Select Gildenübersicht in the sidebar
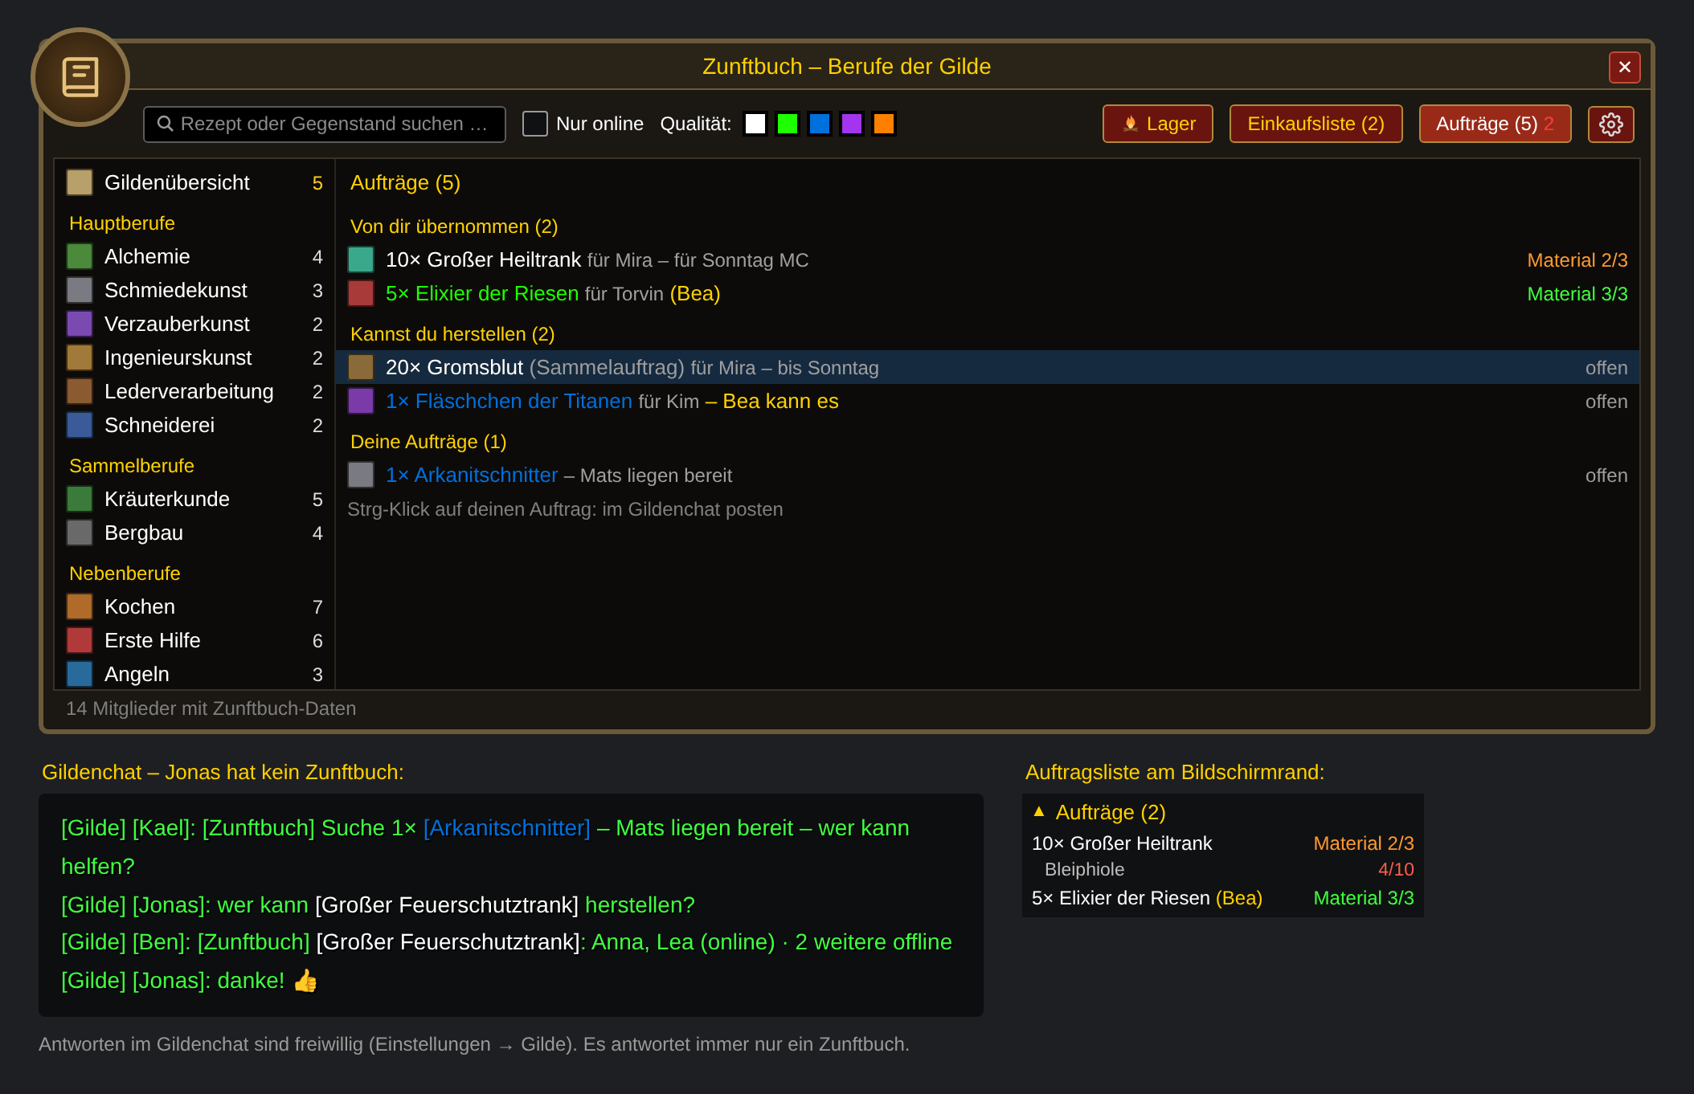Image resolution: width=1694 pixels, height=1094 pixels. coord(194,183)
